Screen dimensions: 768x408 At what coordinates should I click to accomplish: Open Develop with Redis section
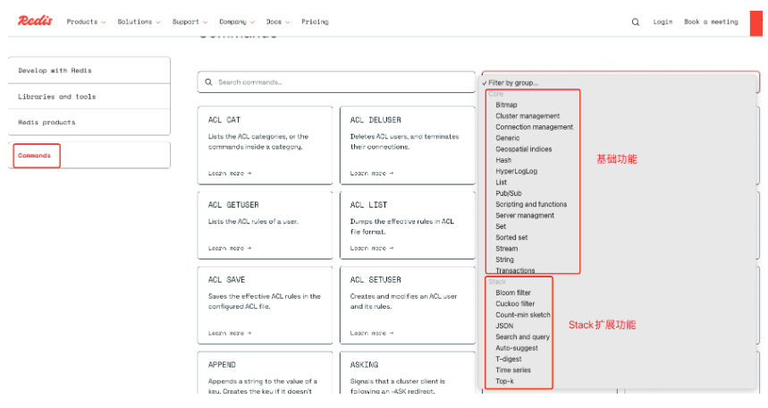(89, 70)
